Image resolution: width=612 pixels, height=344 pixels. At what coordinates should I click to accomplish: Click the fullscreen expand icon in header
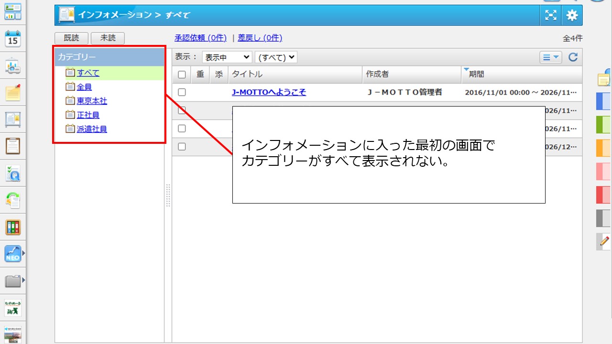pos(551,15)
